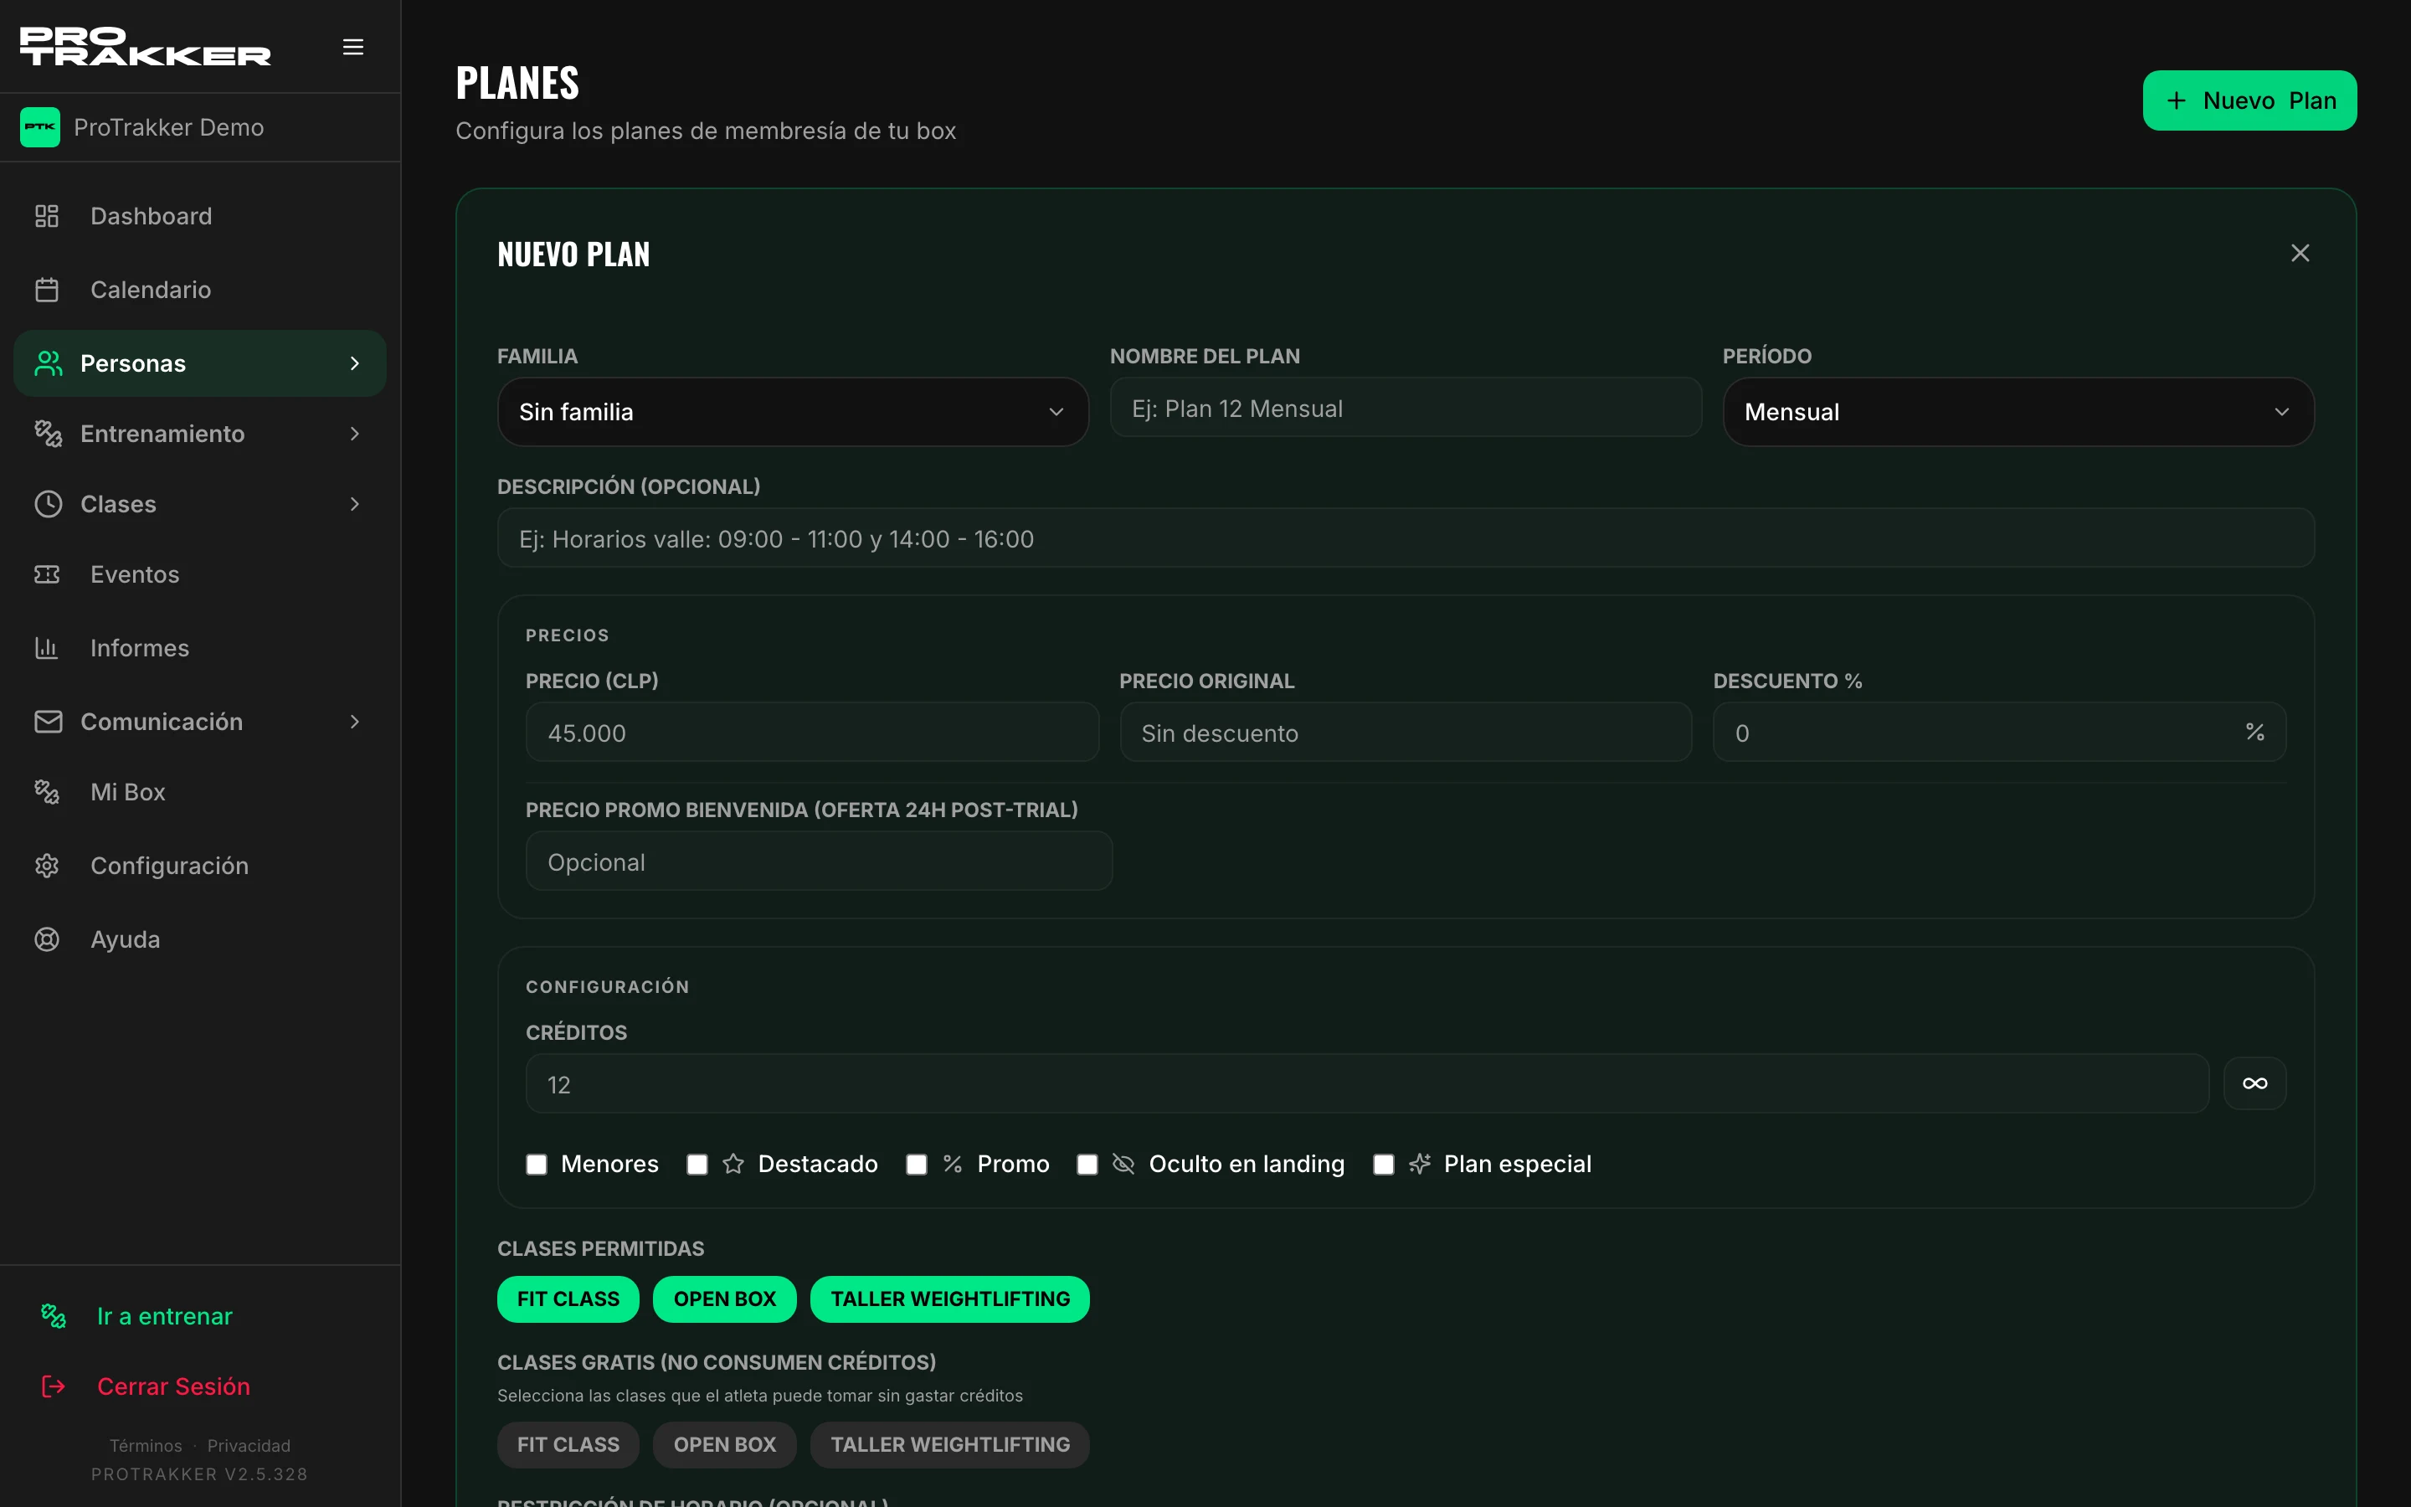Click the Entrenamiento dumbbell icon
The height and width of the screenshot is (1507, 2411).
click(x=48, y=434)
